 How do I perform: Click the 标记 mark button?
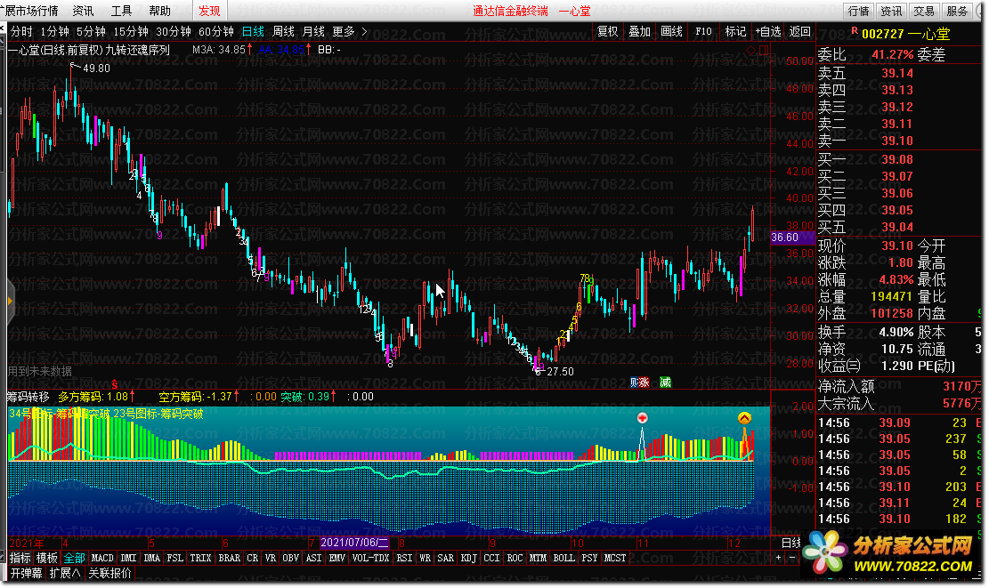(735, 31)
